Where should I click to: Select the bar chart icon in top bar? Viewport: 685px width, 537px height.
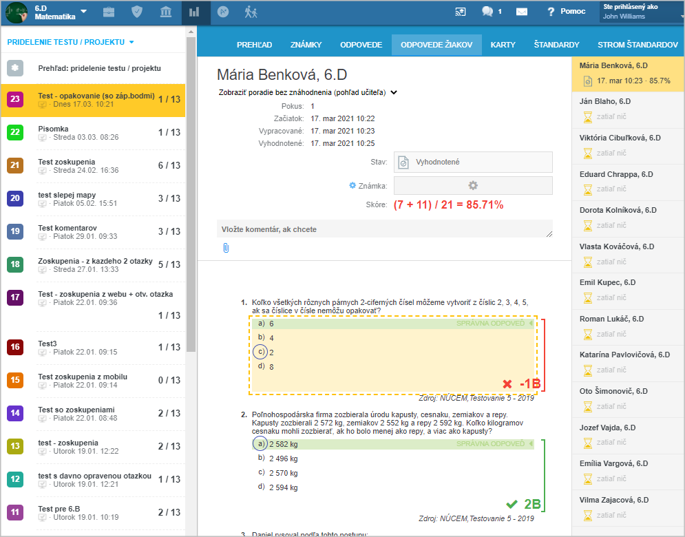coord(194,12)
